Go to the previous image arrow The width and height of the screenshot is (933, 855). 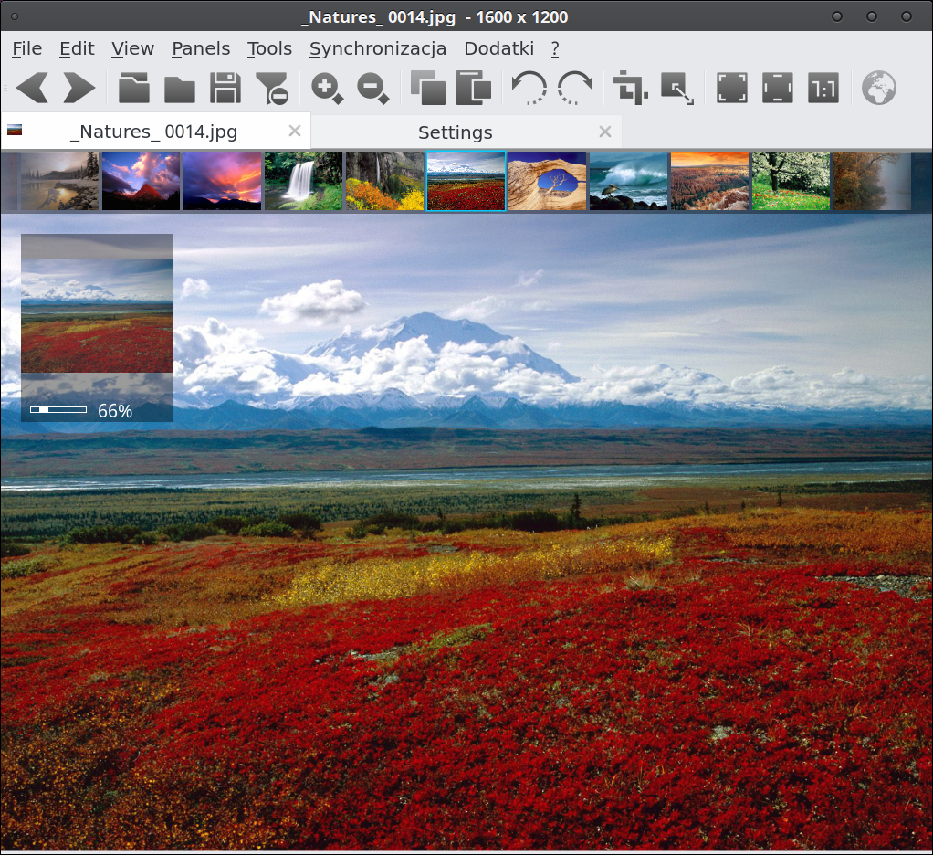(x=32, y=88)
